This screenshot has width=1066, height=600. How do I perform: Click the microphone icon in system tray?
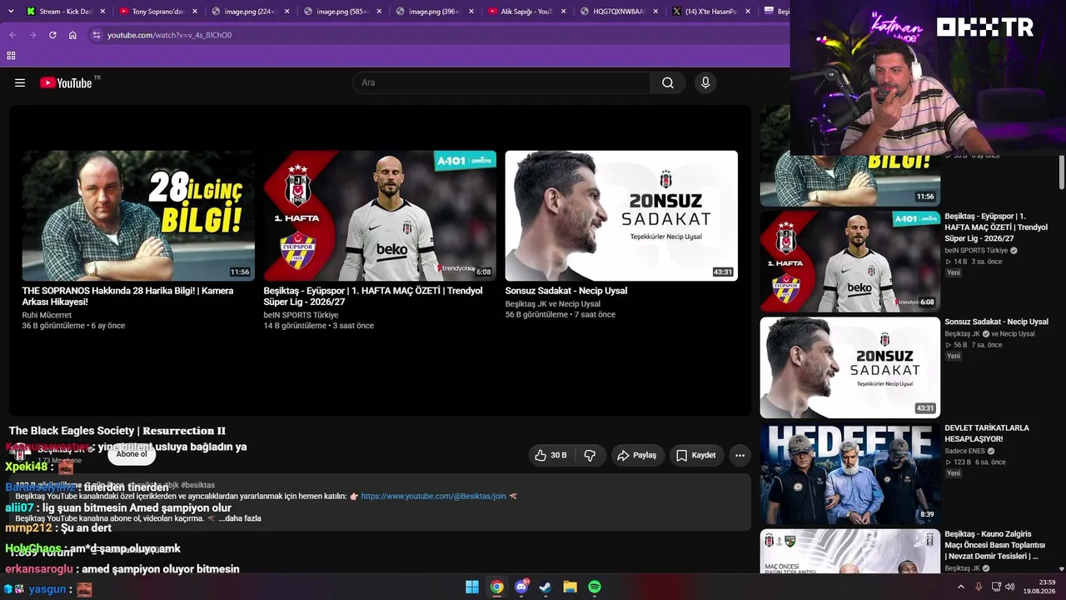point(979,587)
